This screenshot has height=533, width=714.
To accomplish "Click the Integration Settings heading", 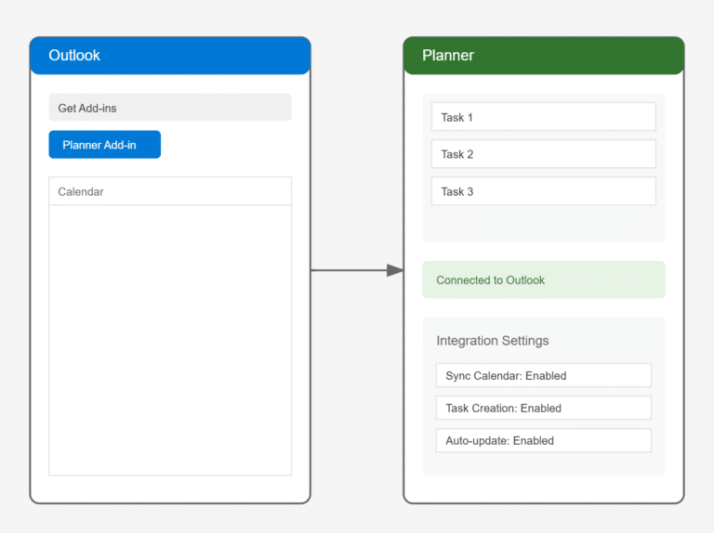I will (493, 341).
